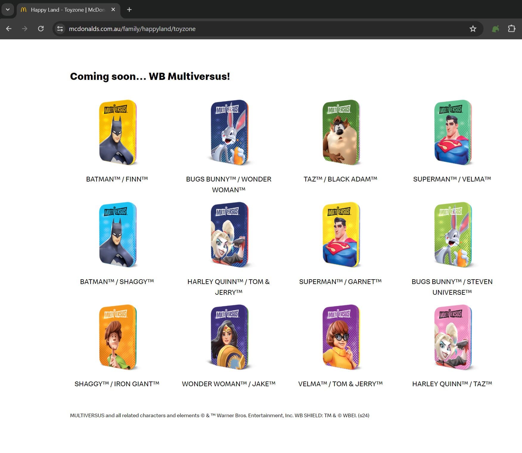Open a new tab with the plus button
This screenshot has width=522, height=453.
[129, 10]
